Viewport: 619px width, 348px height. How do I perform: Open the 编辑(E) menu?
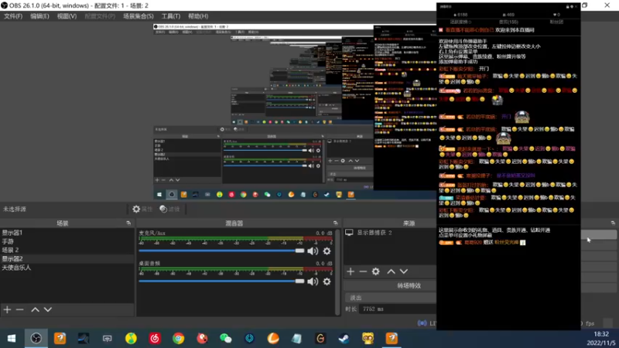pos(39,16)
